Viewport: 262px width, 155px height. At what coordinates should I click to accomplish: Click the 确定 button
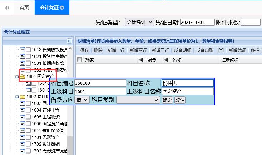click(167, 100)
